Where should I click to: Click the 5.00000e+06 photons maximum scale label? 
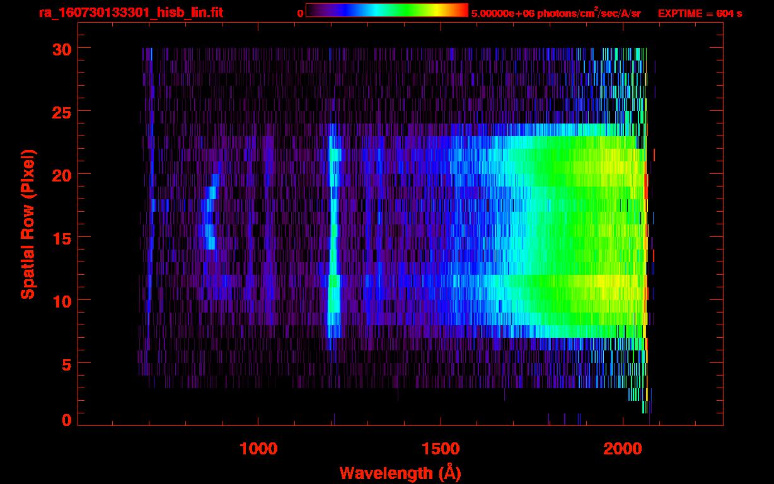click(555, 13)
